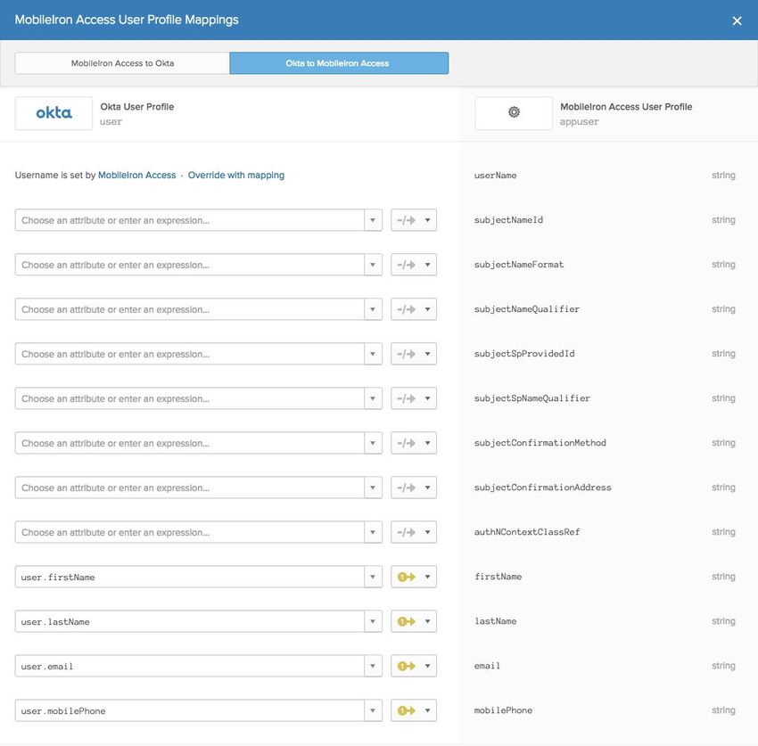Select Okta to MobileIron Access tab

click(339, 63)
